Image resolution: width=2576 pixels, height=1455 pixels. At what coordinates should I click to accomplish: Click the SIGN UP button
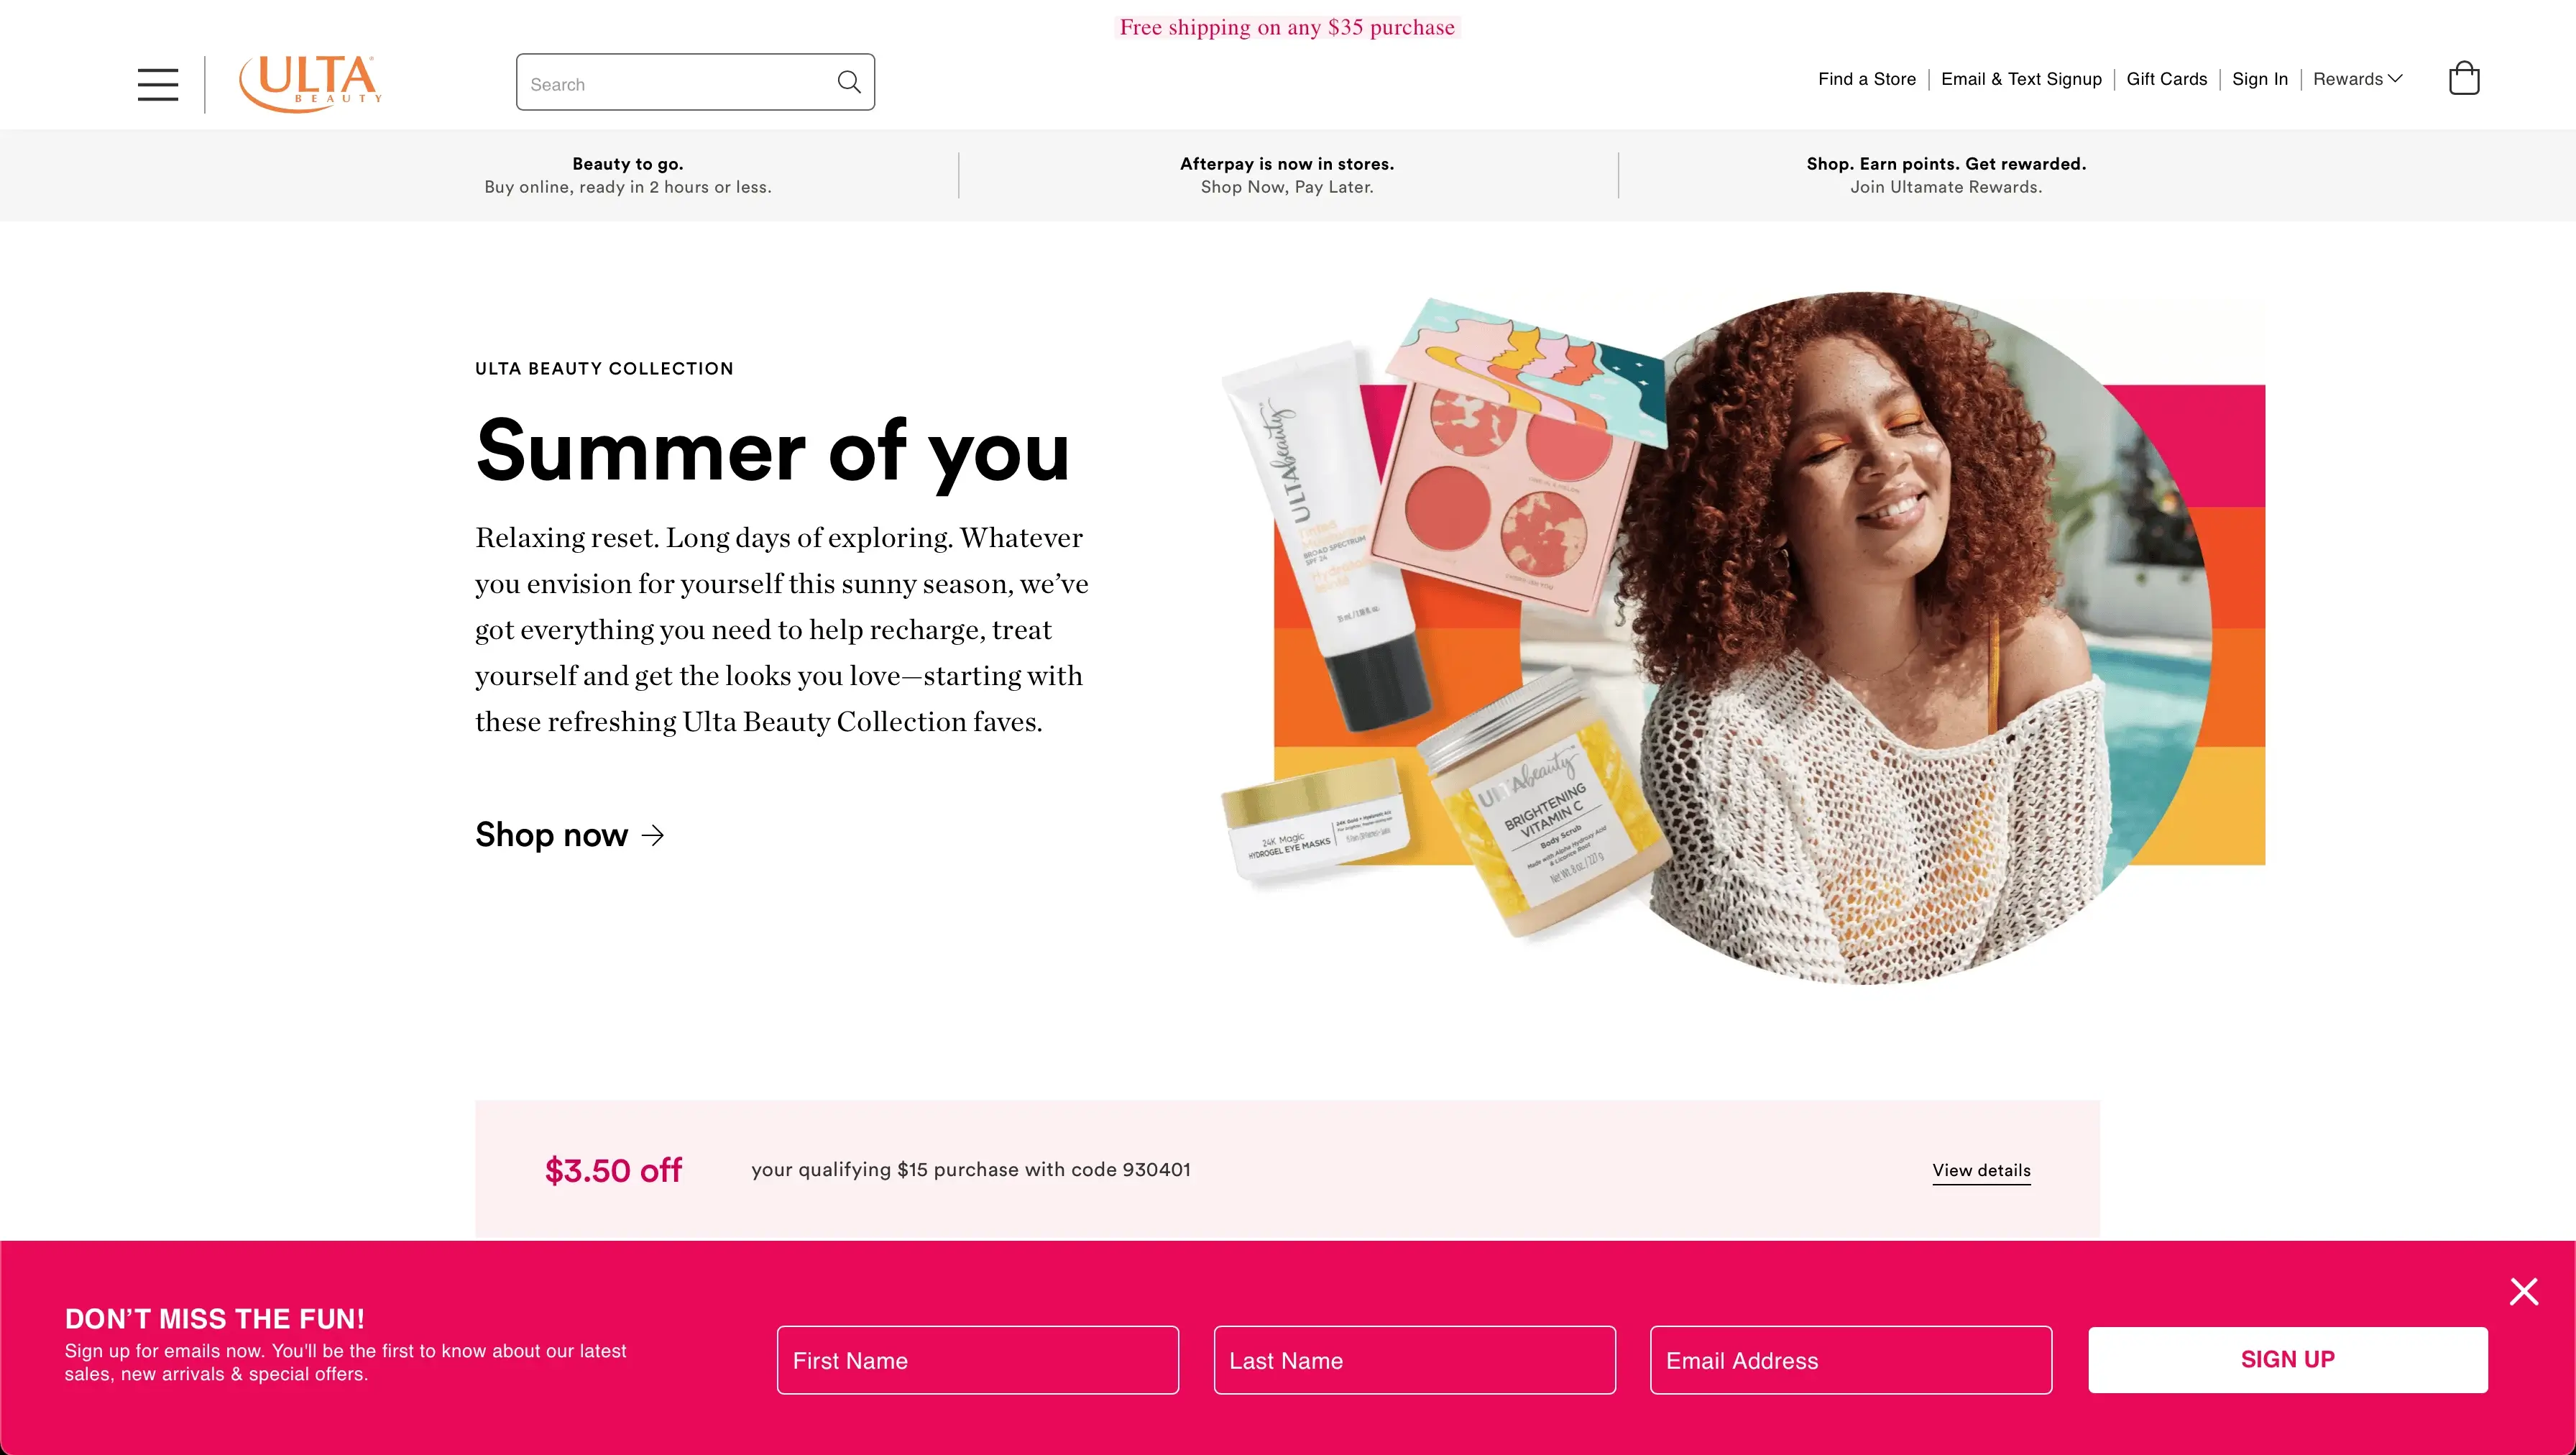(2288, 1360)
